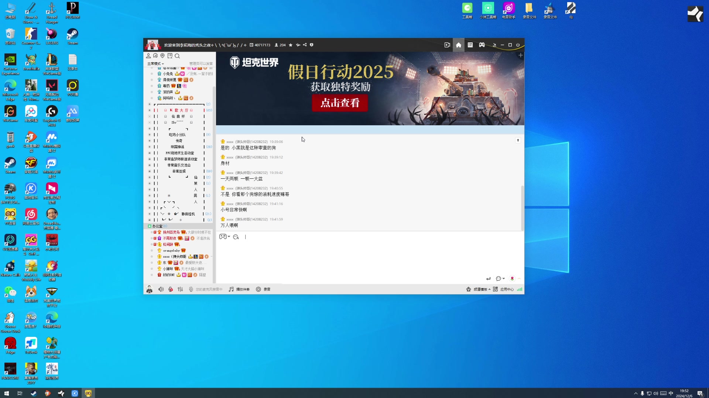Image resolution: width=709 pixels, height=398 pixels.
Task: Open the audio mixer sliders icon
Action: pos(180,289)
